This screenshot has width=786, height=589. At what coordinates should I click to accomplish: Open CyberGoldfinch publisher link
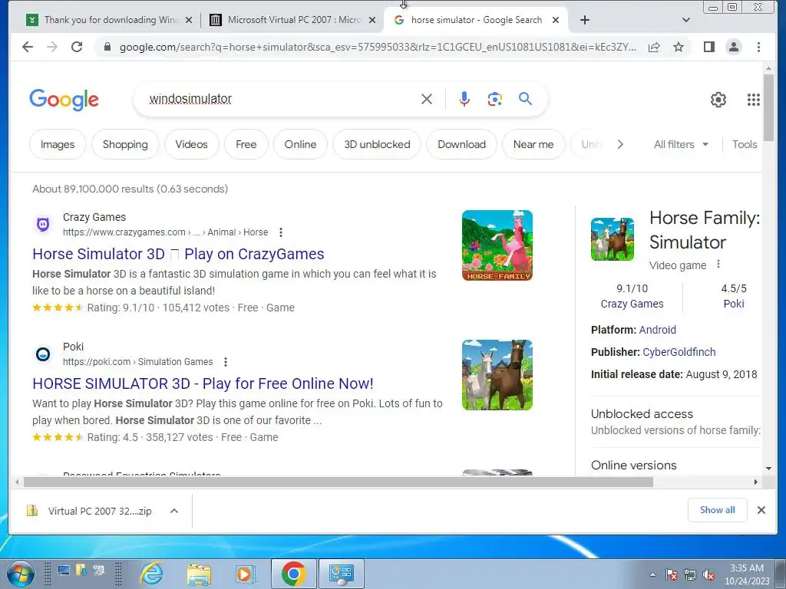(679, 352)
